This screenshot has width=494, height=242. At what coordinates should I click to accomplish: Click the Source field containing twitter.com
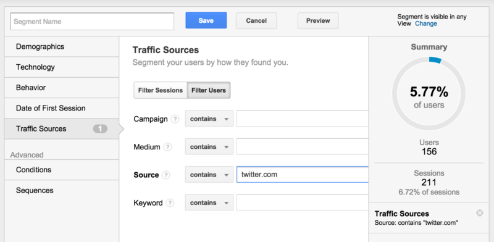(303, 175)
